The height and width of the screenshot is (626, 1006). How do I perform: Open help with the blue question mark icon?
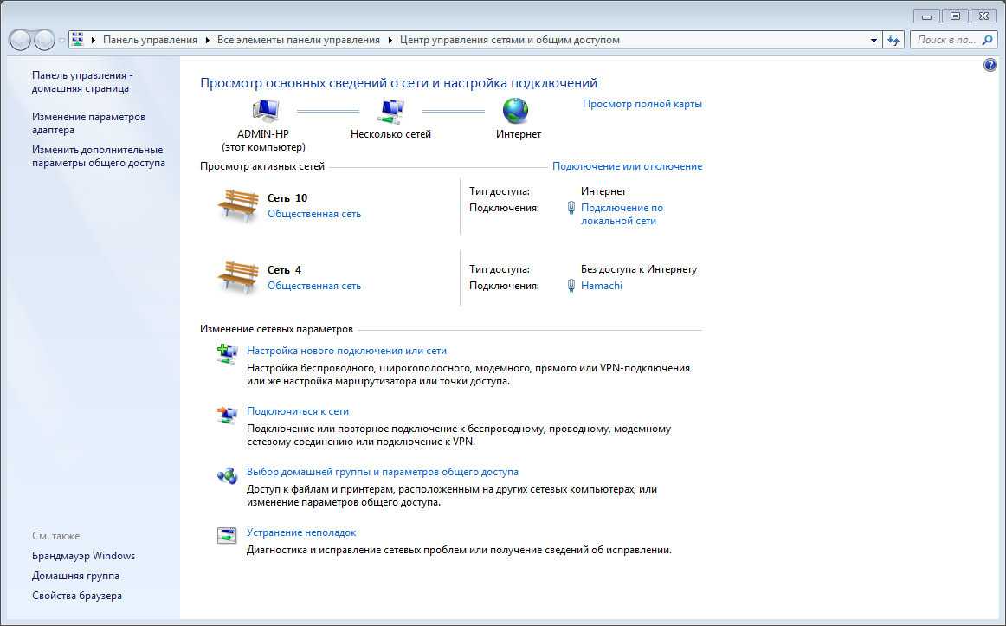[x=990, y=66]
